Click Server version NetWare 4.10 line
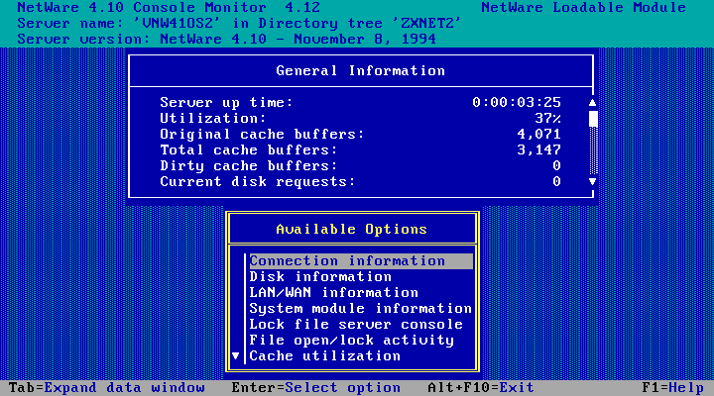 point(227,39)
